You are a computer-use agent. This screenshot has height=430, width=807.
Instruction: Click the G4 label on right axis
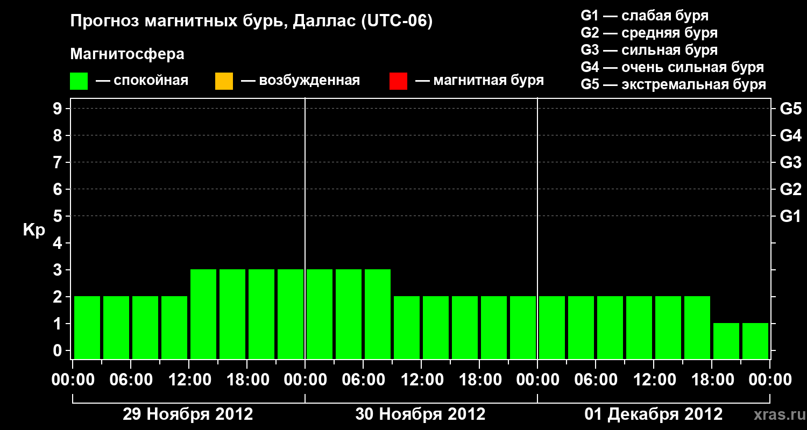tap(790, 136)
